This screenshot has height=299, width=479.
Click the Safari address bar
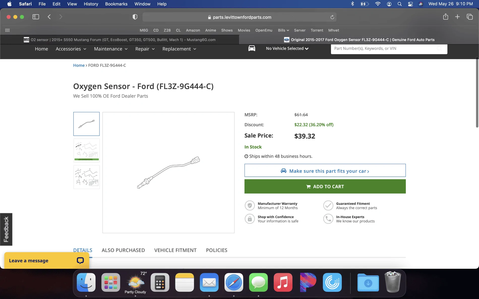(x=239, y=17)
